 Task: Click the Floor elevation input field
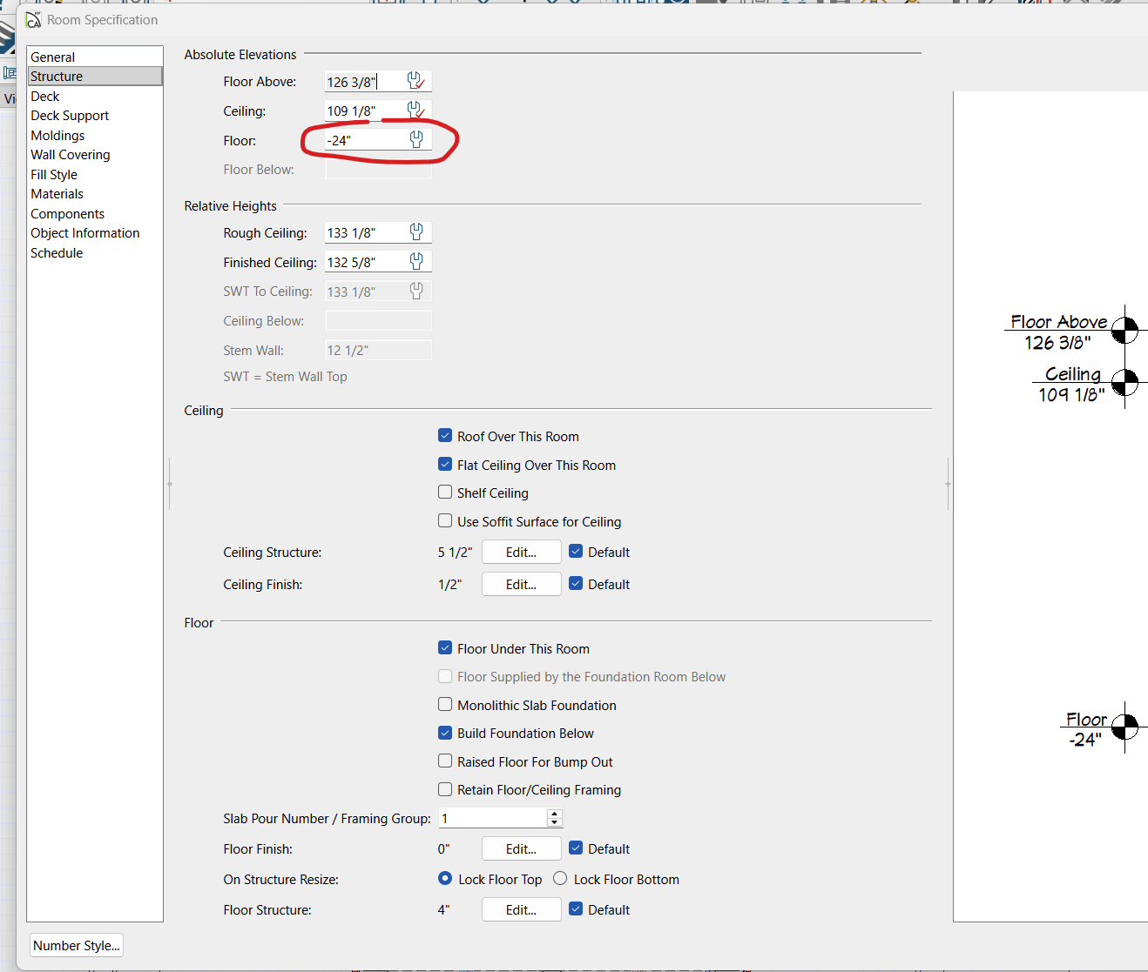366,140
